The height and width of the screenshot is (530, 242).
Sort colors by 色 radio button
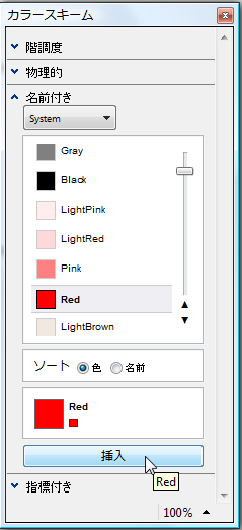point(83,367)
